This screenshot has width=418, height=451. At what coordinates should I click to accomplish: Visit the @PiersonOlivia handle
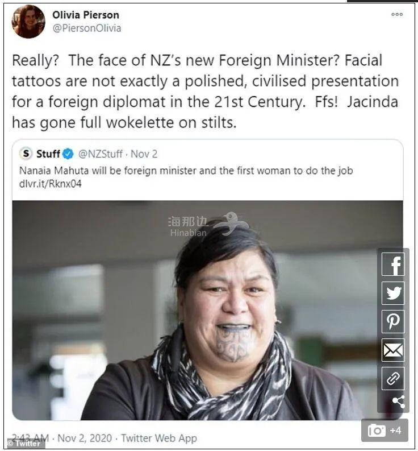87,28
